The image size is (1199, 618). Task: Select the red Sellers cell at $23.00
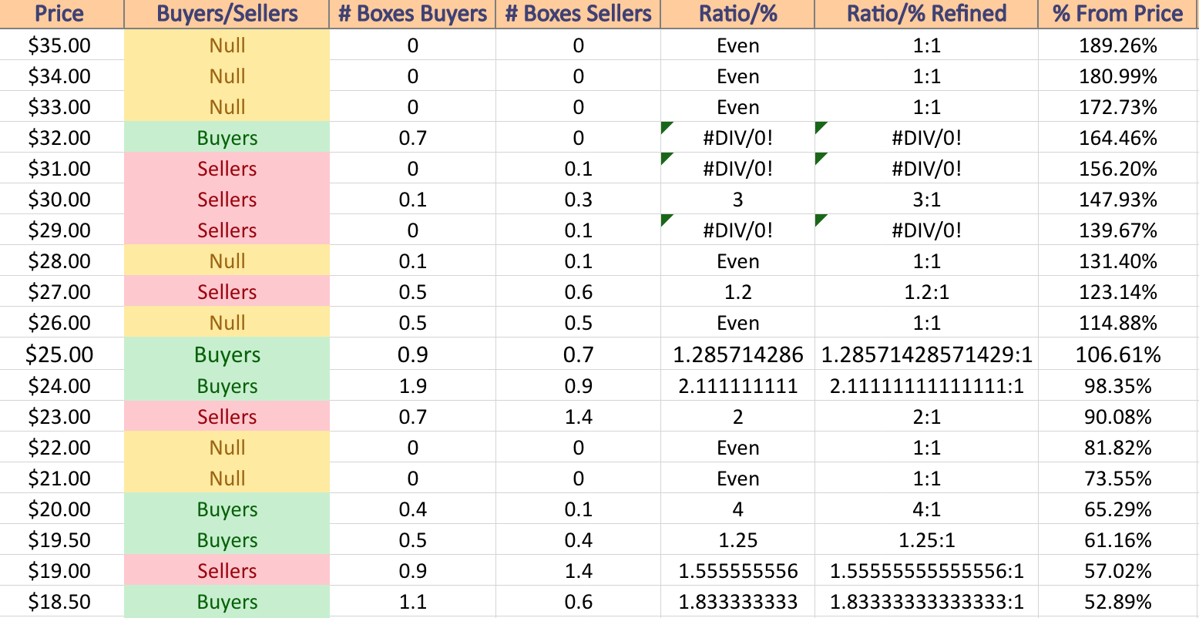point(227,416)
